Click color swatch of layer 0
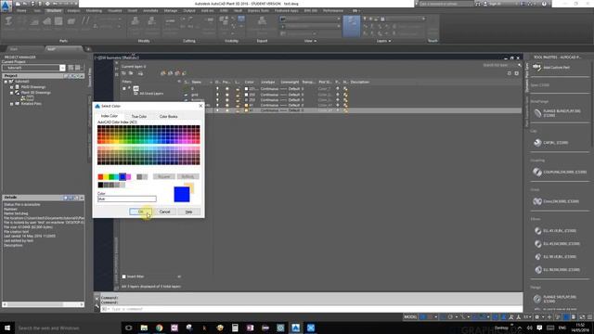Screen dimensions: 594x334 (246, 89)
